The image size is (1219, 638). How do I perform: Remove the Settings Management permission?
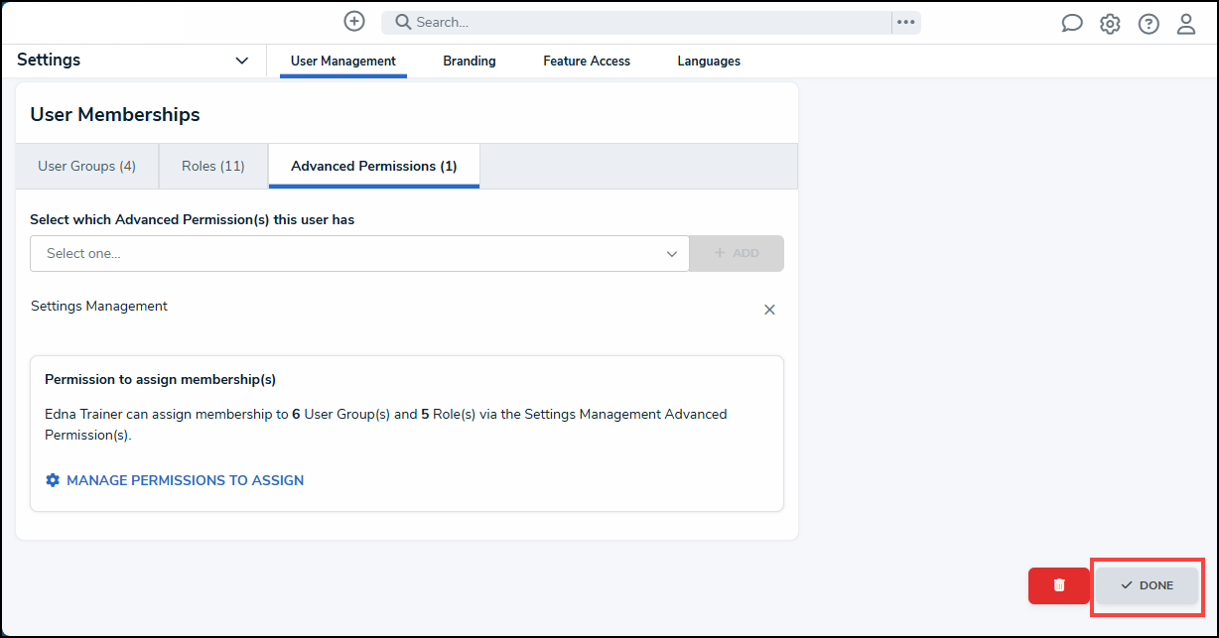click(769, 310)
